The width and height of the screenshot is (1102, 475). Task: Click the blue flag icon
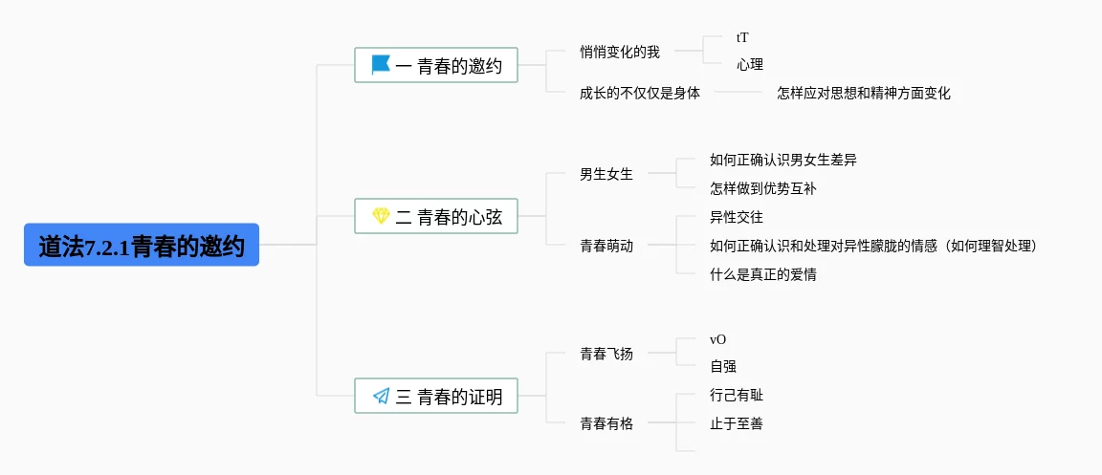tap(381, 65)
